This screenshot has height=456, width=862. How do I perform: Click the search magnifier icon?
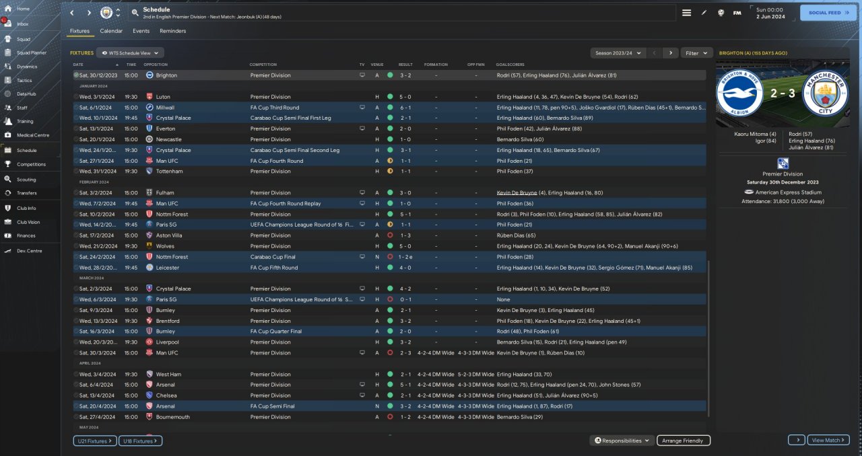tap(135, 13)
